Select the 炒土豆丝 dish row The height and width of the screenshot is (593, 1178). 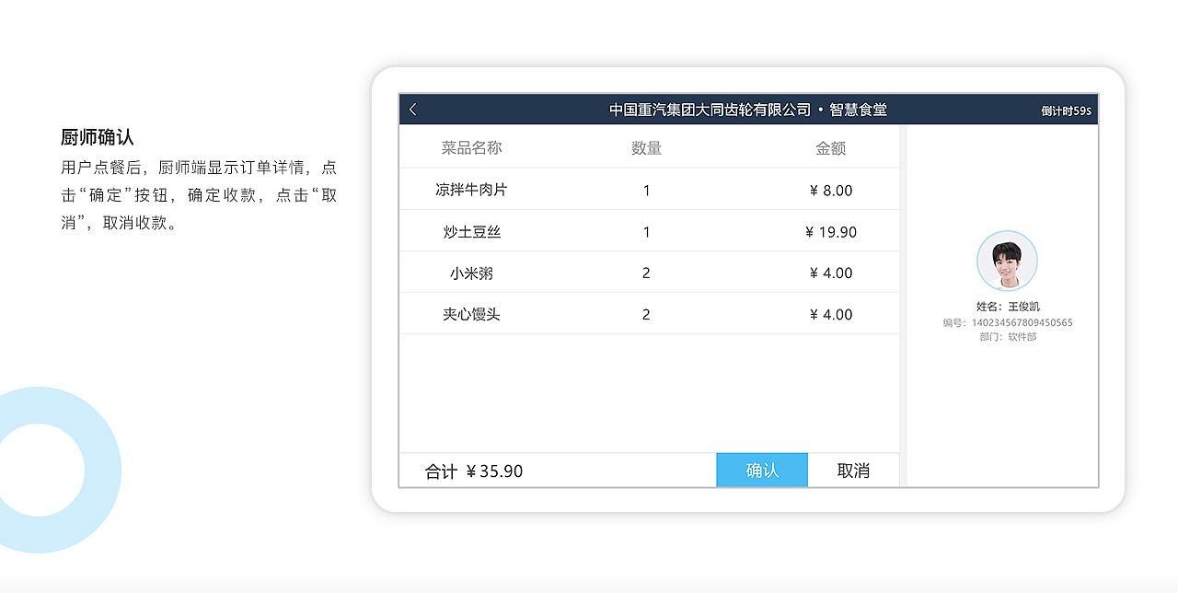471,232
